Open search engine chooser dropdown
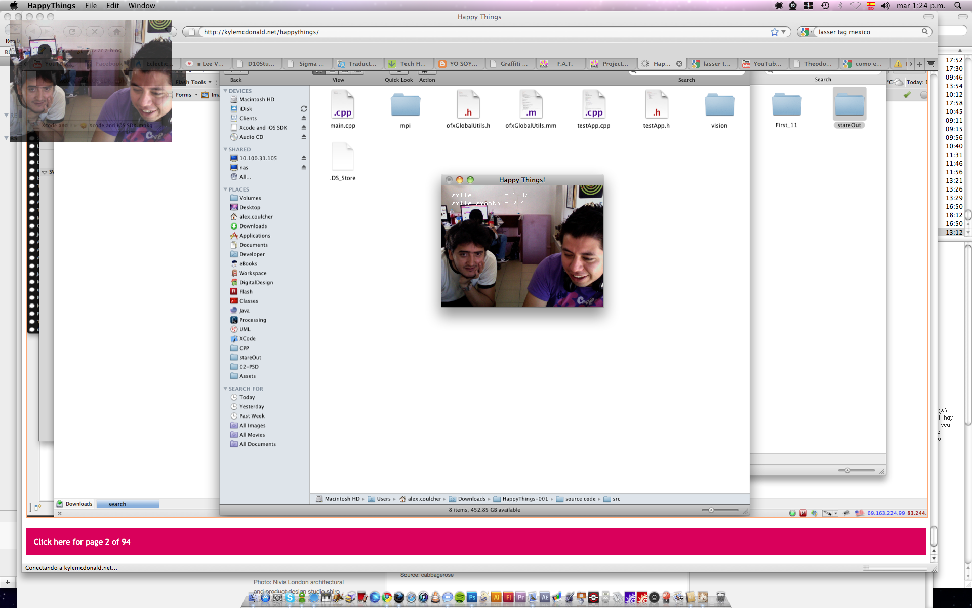Screen dimensions: 972x608 (x=806, y=32)
